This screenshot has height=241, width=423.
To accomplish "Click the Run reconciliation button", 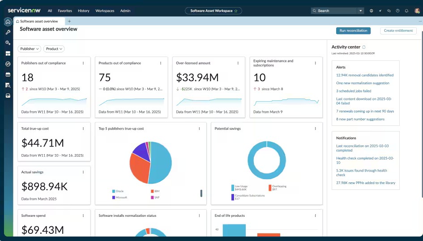I will tap(354, 31).
